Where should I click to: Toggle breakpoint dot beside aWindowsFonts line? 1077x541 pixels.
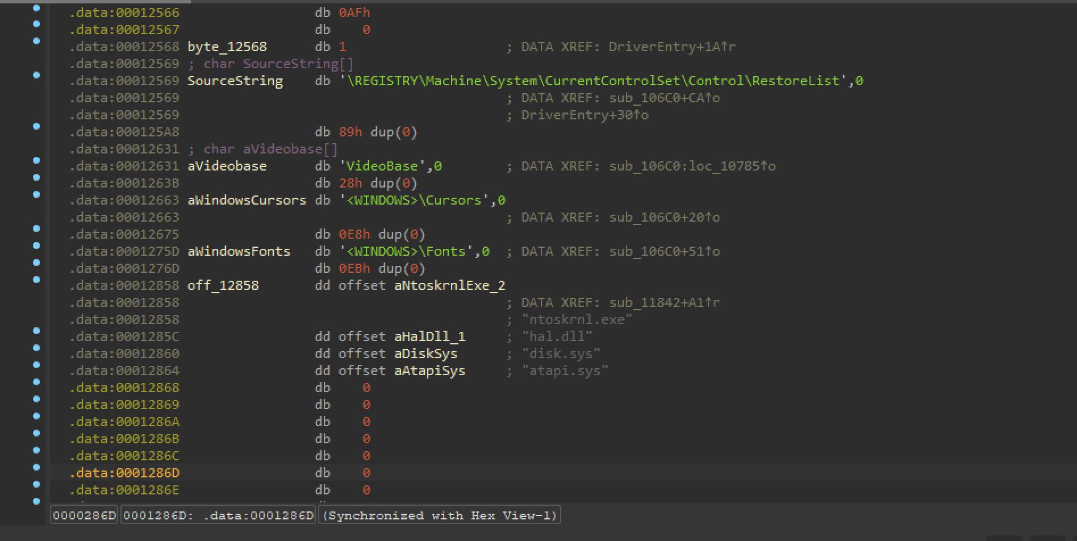(x=36, y=245)
